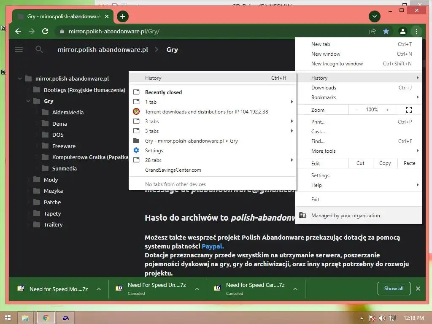This screenshot has width=432, height=324.
Task: Select New window menu item
Action: [x=359, y=54]
